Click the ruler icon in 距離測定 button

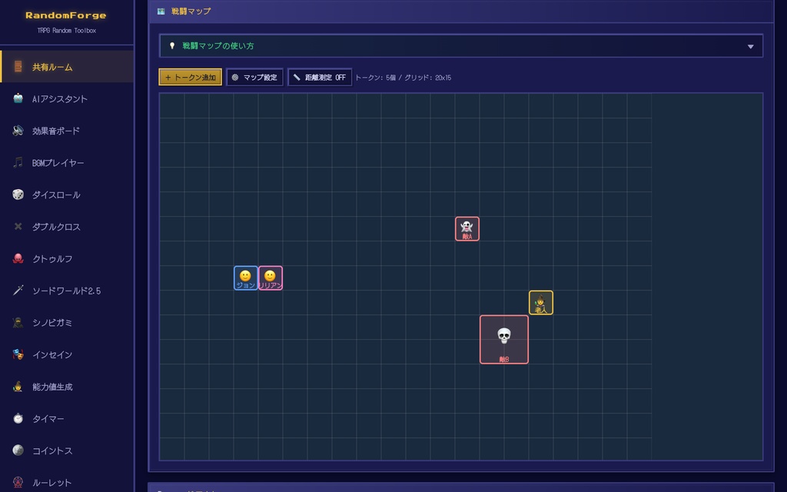point(297,78)
